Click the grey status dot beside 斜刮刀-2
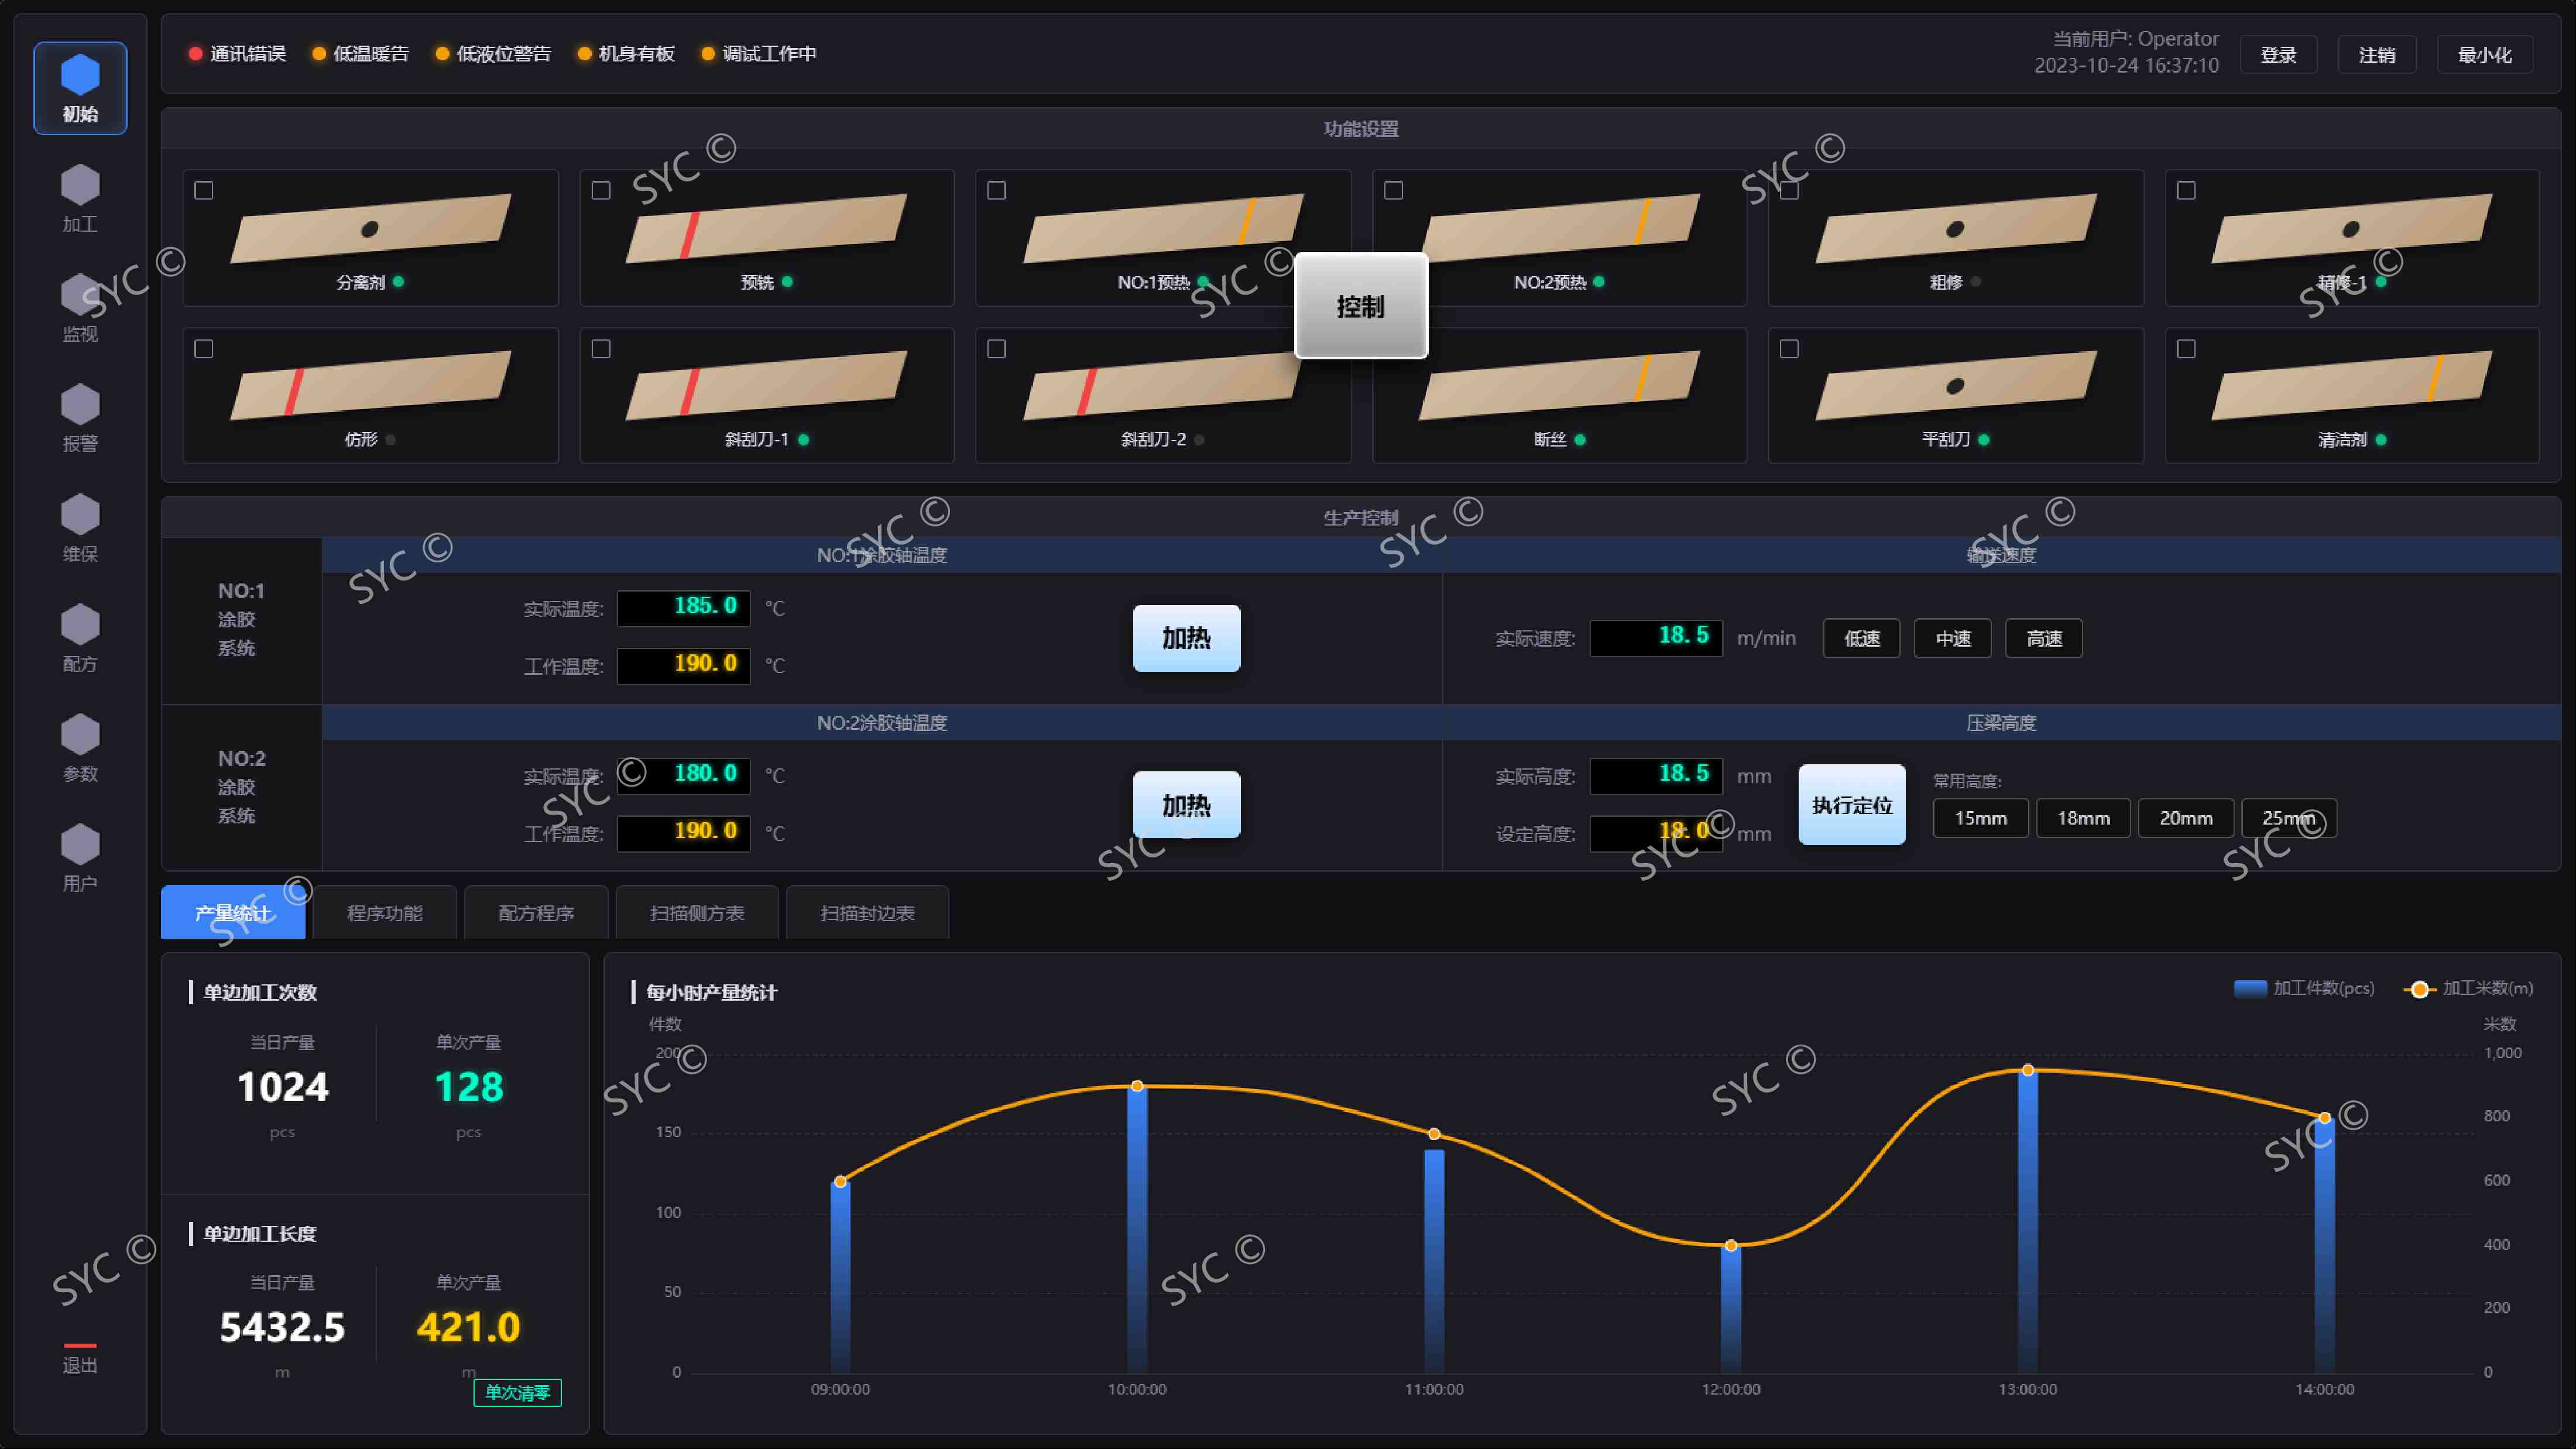Viewport: 2576px width, 1449px height. [x=1200, y=440]
